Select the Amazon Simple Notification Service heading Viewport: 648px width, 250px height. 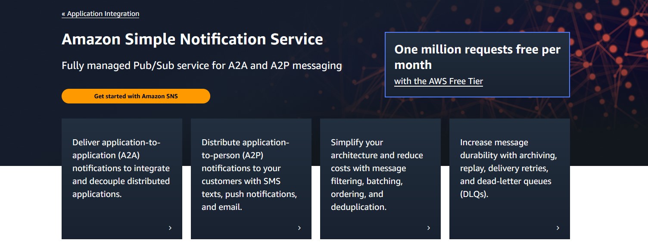[x=193, y=39]
